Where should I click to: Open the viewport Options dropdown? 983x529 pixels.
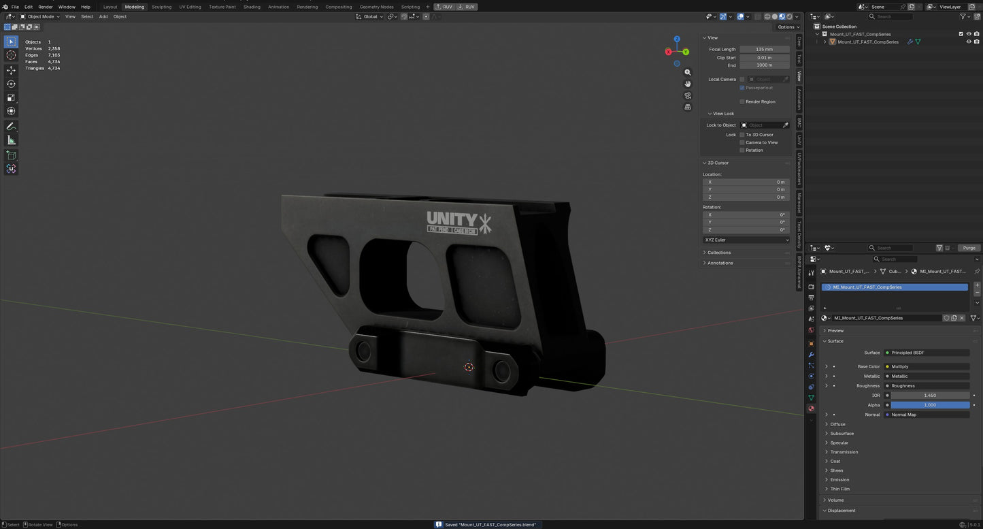(x=788, y=27)
